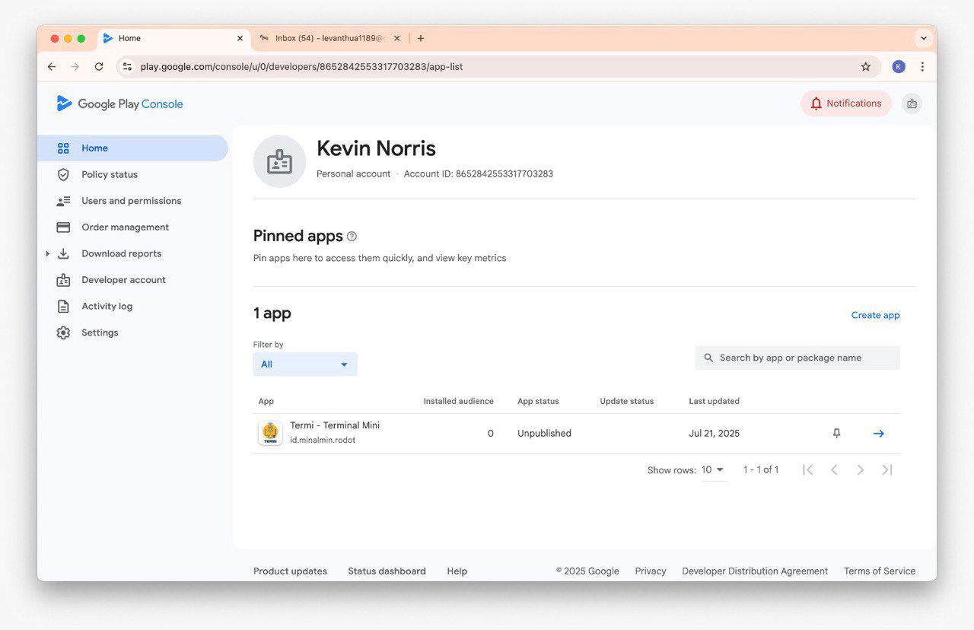
Task: Click the Create app link
Action: point(875,315)
